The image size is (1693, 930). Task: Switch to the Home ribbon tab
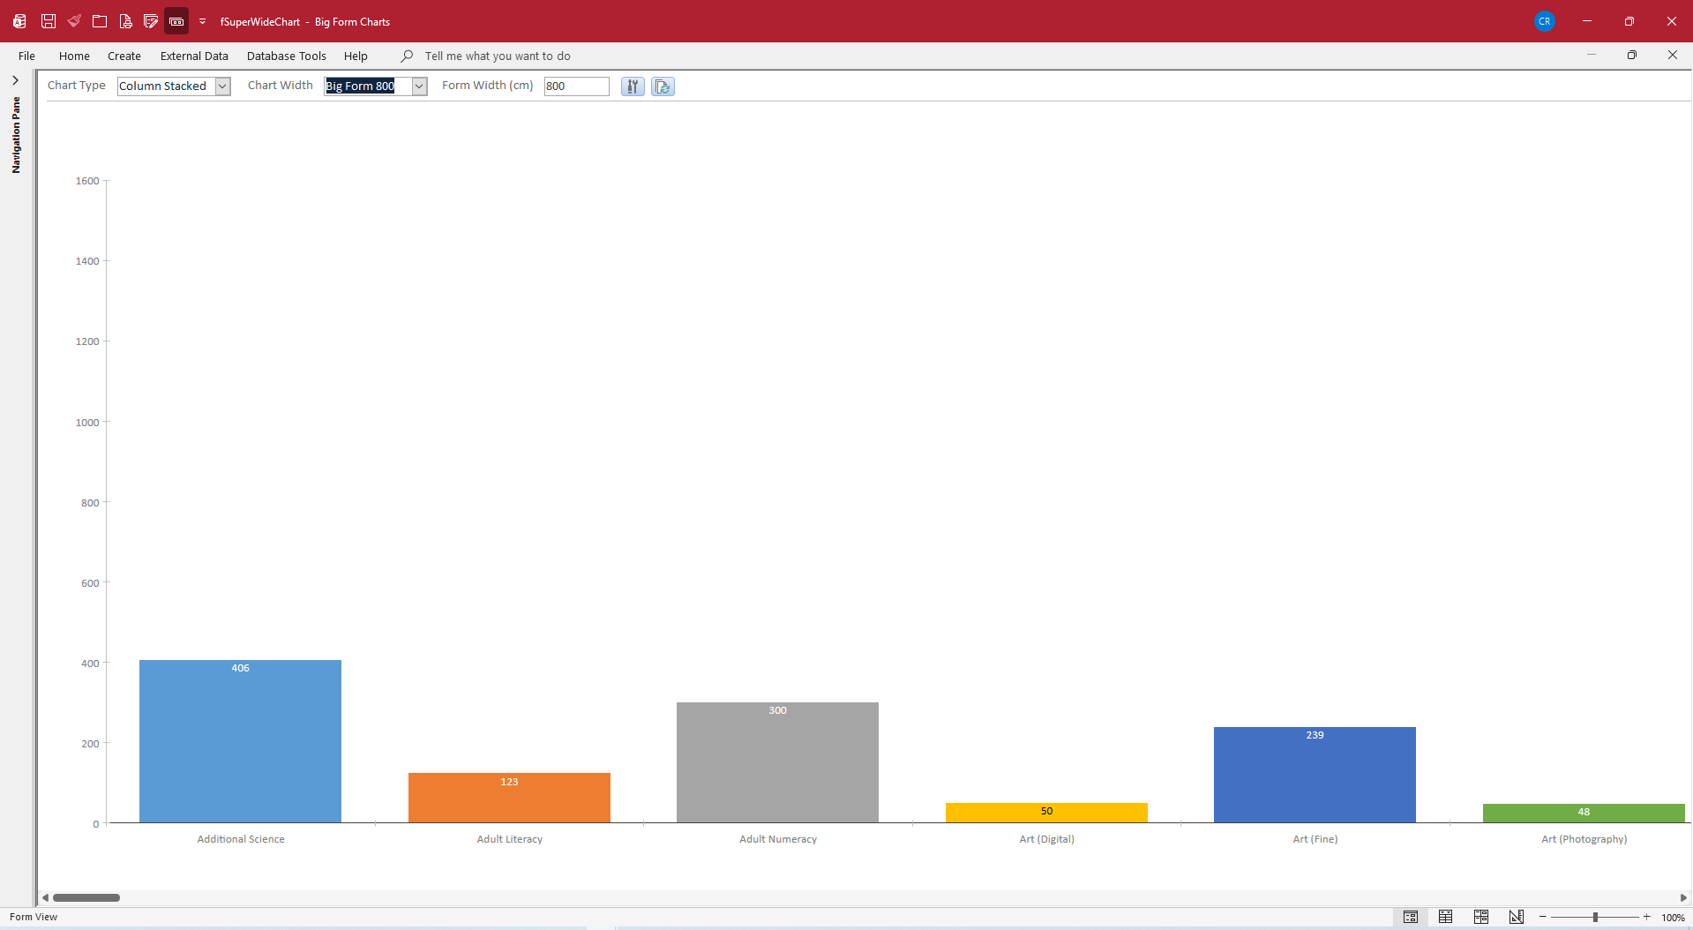click(x=74, y=56)
